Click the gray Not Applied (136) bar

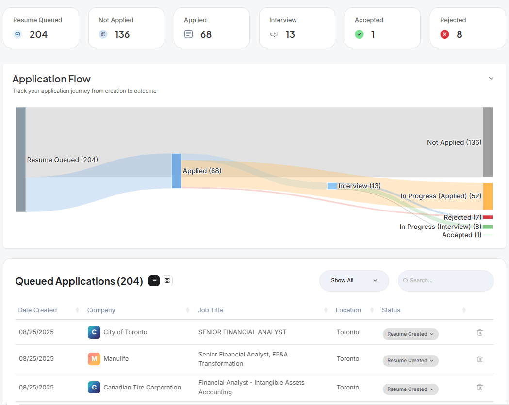pyautogui.click(x=488, y=142)
